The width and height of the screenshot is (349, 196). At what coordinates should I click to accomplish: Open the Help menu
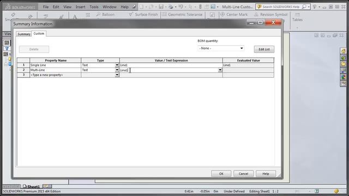pyautogui.click(x=124, y=7)
